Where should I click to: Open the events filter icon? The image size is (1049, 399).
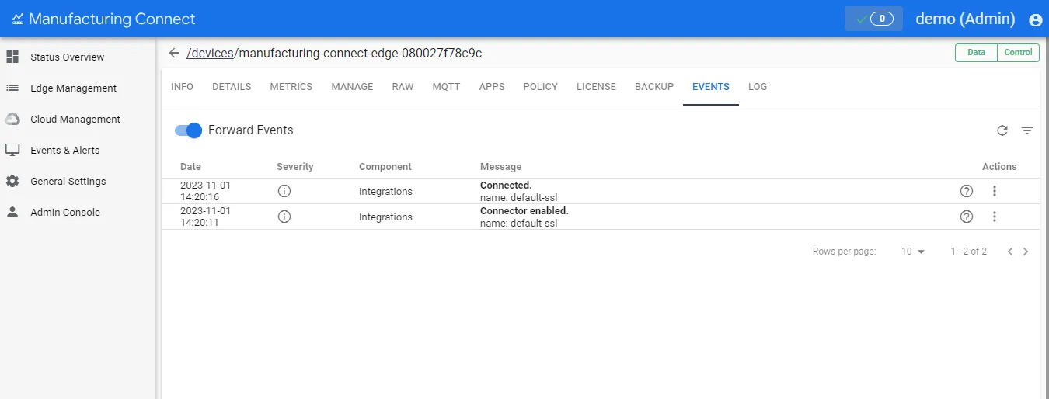pos(1027,130)
